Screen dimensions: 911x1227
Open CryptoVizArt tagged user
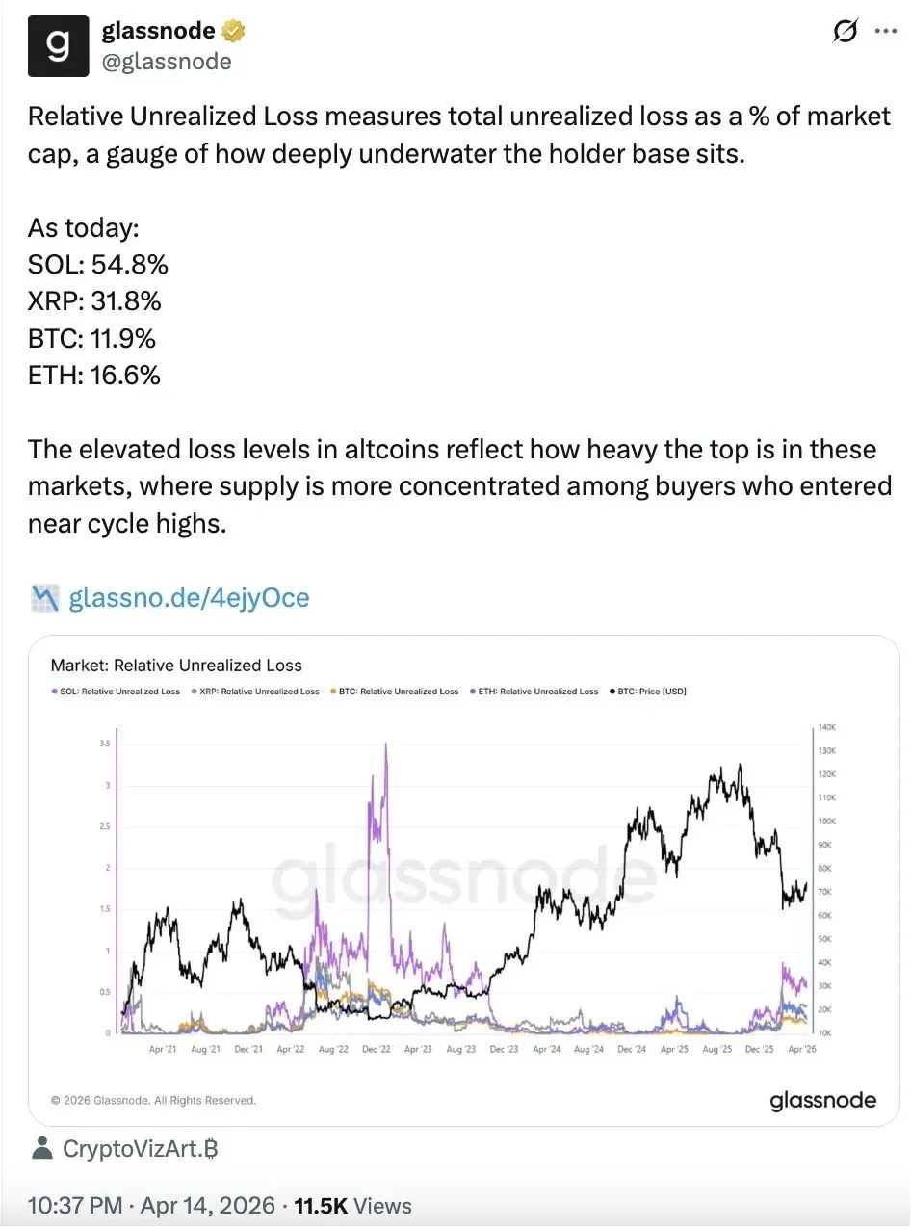pyautogui.click(x=141, y=1148)
